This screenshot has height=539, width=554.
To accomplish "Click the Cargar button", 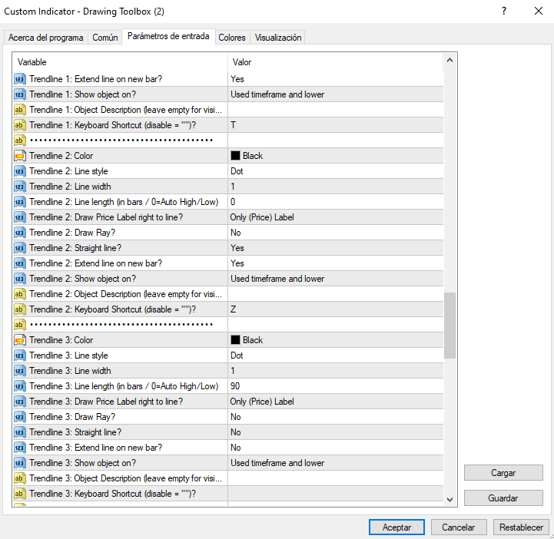I will (x=503, y=473).
